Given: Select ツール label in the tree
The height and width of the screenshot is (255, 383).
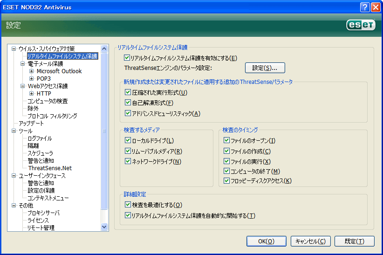Looking at the screenshot, I should pos(26,131).
